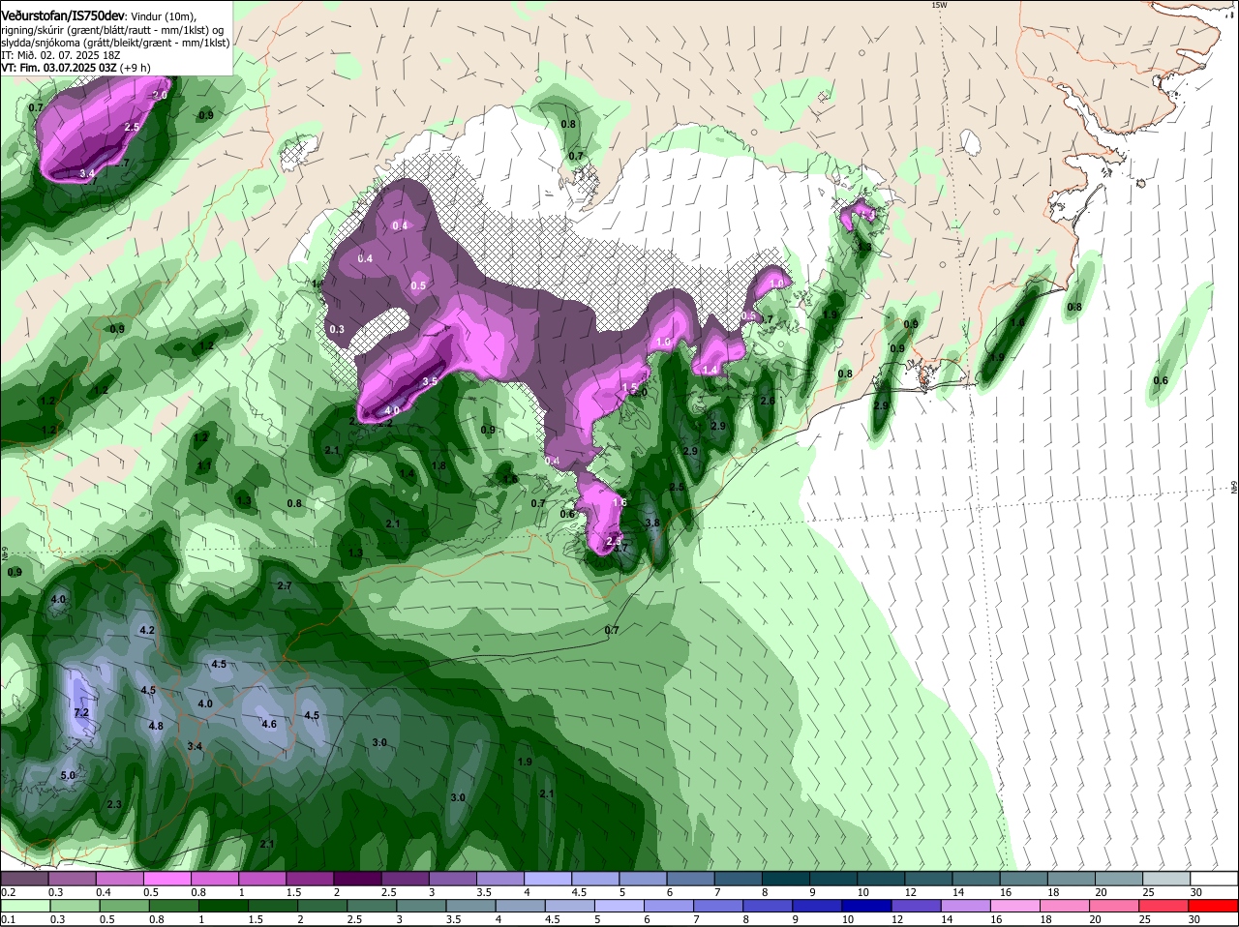This screenshot has height=927, width=1239.
Task: Click the 'Vindur (10m)' description text
Action: coord(163,15)
